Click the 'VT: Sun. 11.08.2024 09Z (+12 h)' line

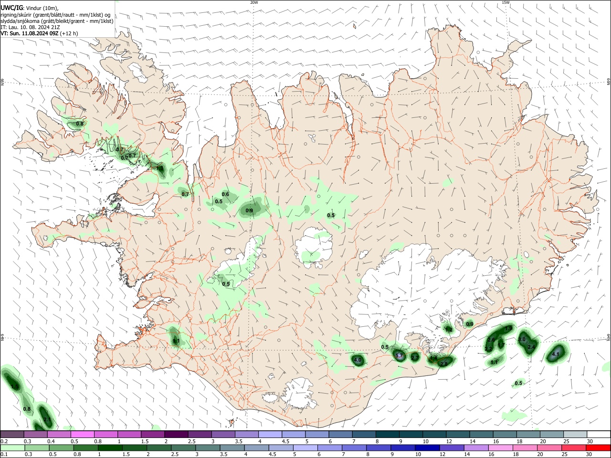pos(39,33)
